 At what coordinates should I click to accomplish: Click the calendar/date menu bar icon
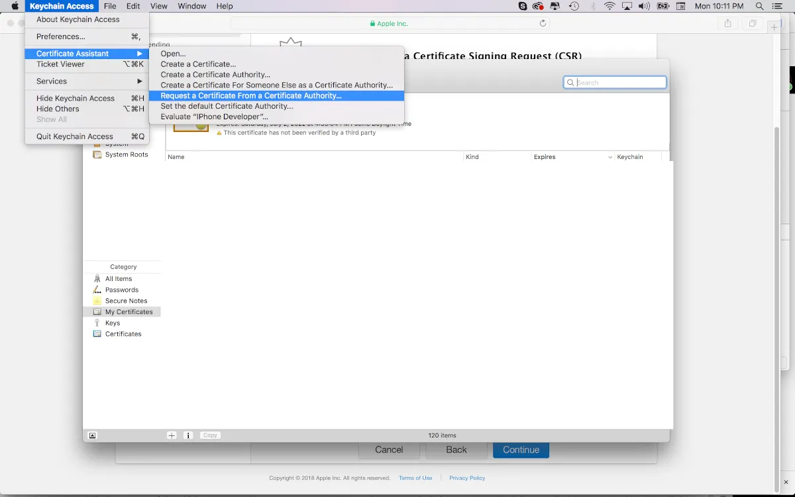point(680,6)
